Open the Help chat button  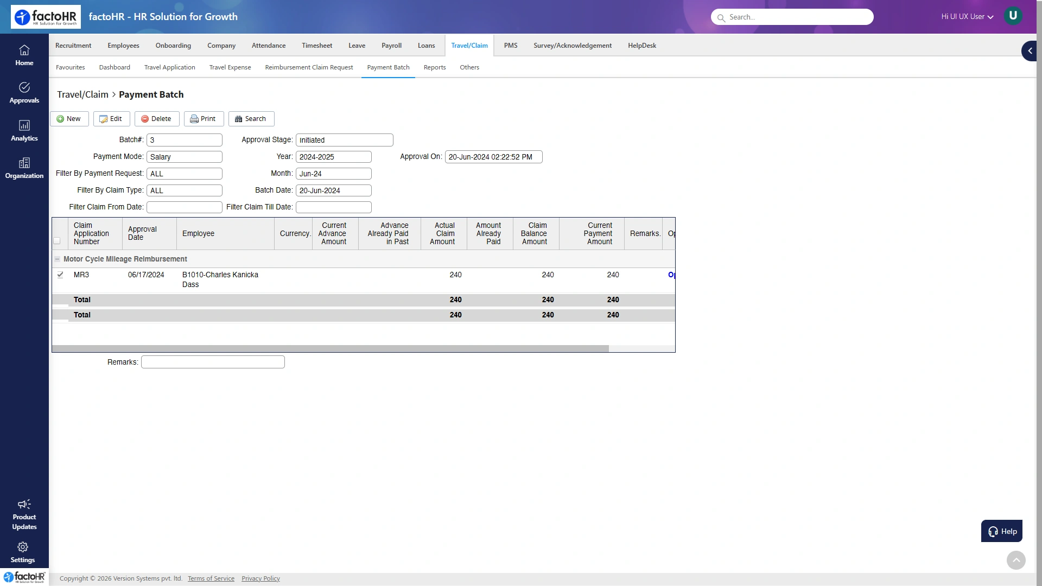click(x=1002, y=531)
